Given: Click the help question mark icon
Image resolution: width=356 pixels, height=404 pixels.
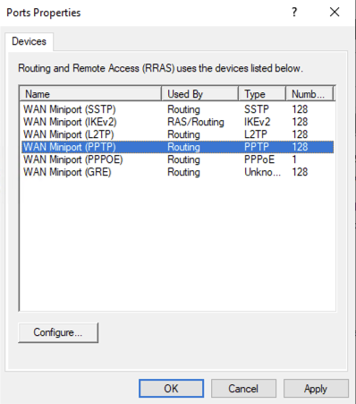Looking at the screenshot, I should pos(294,13).
